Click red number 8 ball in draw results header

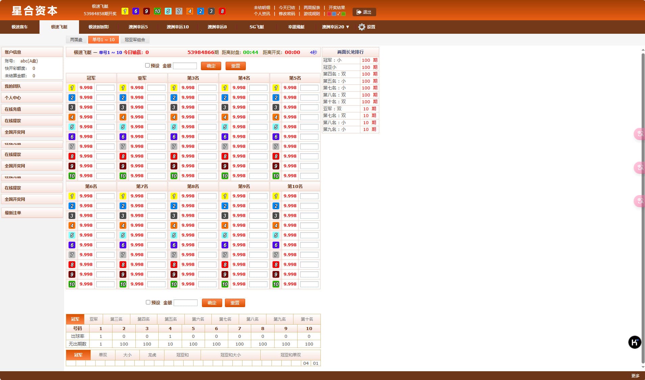click(x=222, y=11)
